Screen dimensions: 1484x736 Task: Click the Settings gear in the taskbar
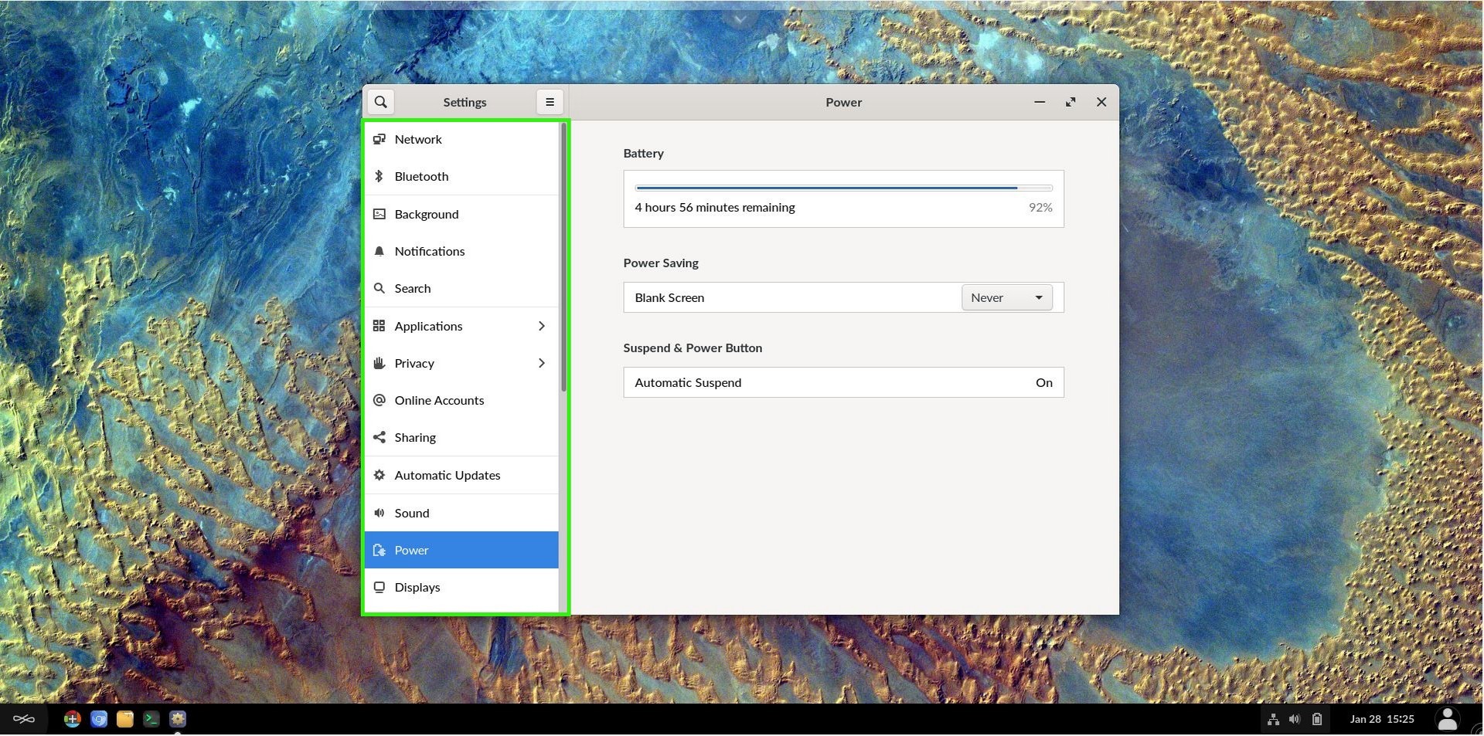click(x=178, y=719)
